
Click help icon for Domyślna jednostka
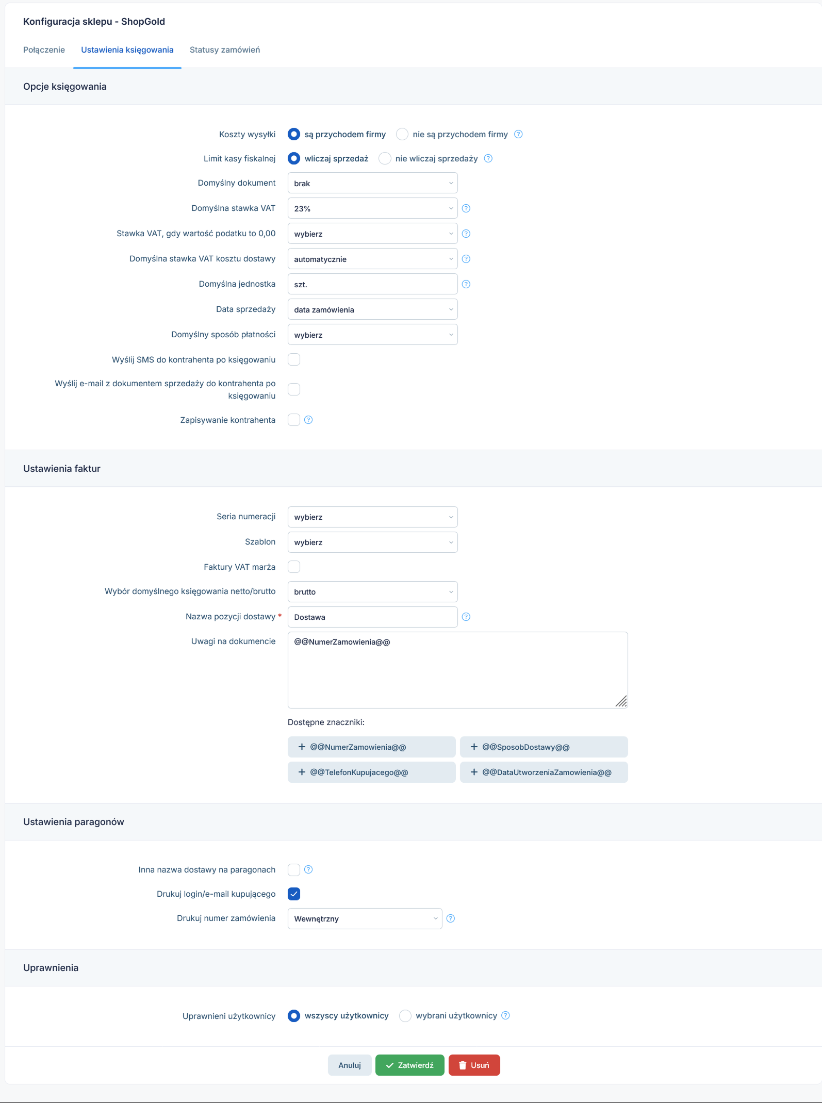(x=466, y=284)
